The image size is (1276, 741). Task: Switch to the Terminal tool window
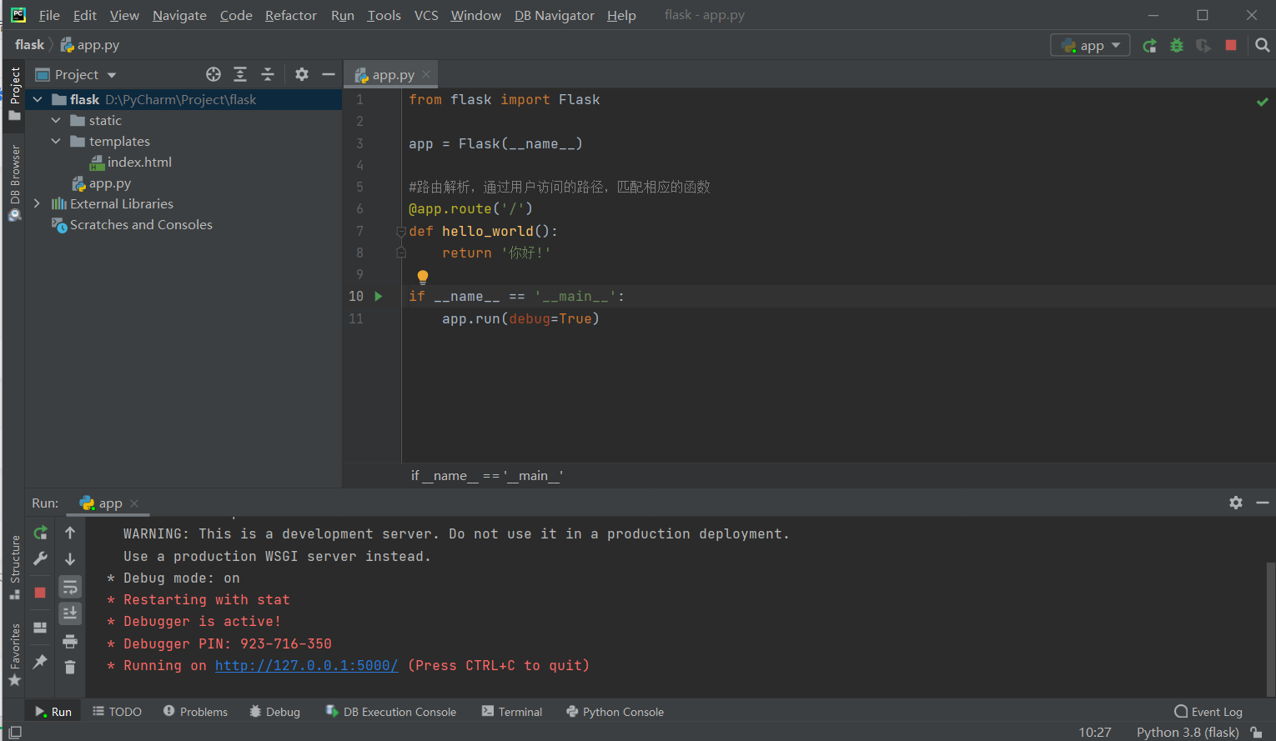(511, 711)
